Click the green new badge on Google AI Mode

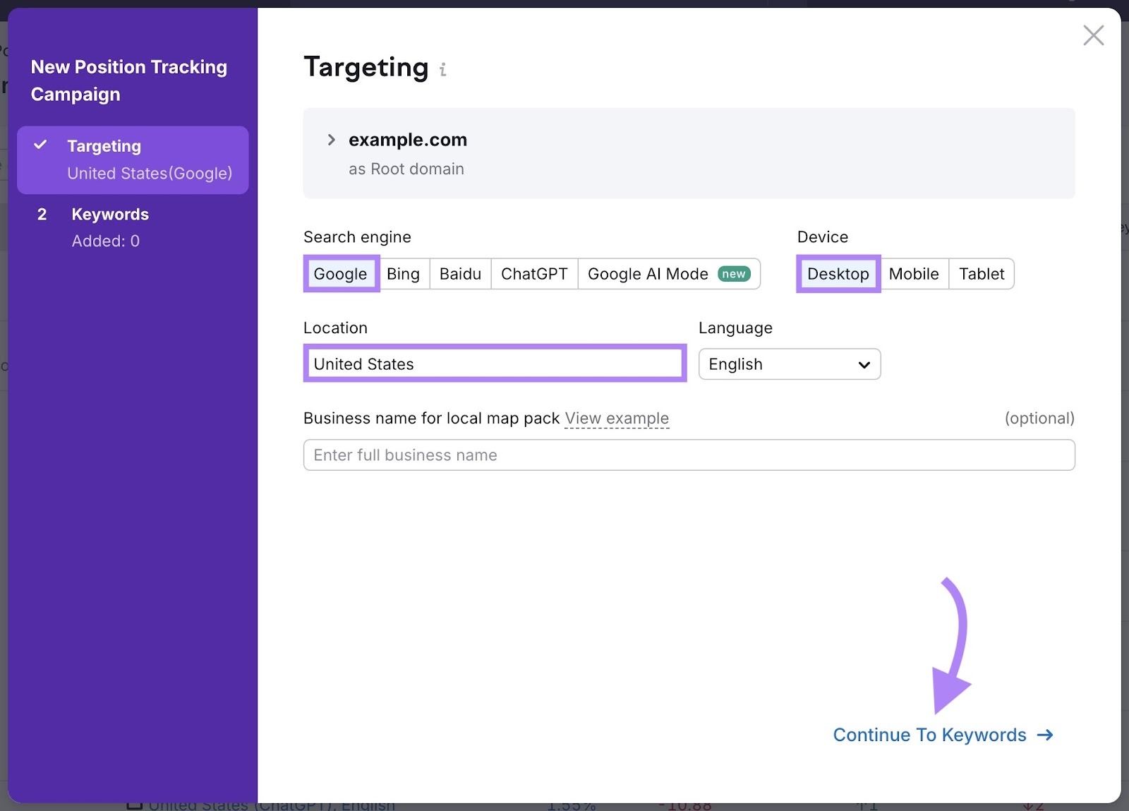(x=734, y=274)
